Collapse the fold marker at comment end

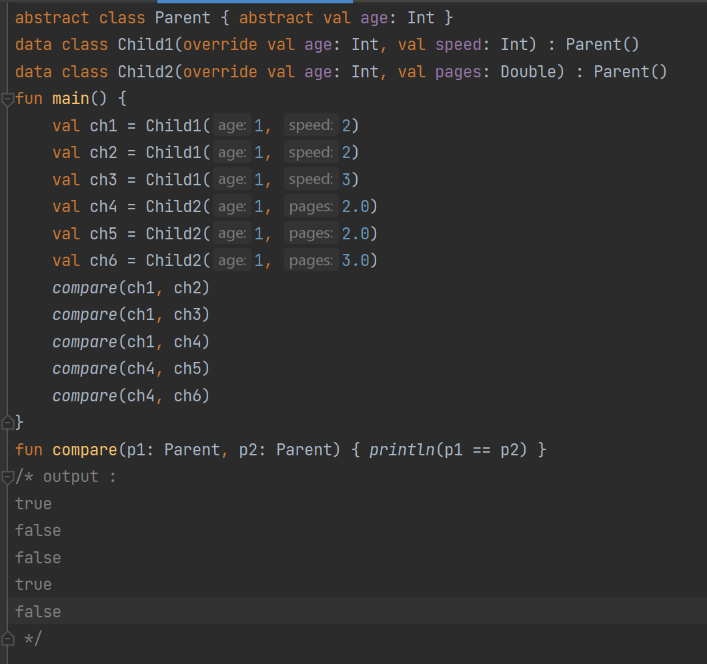pyautogui.click(x=7, y=638)
